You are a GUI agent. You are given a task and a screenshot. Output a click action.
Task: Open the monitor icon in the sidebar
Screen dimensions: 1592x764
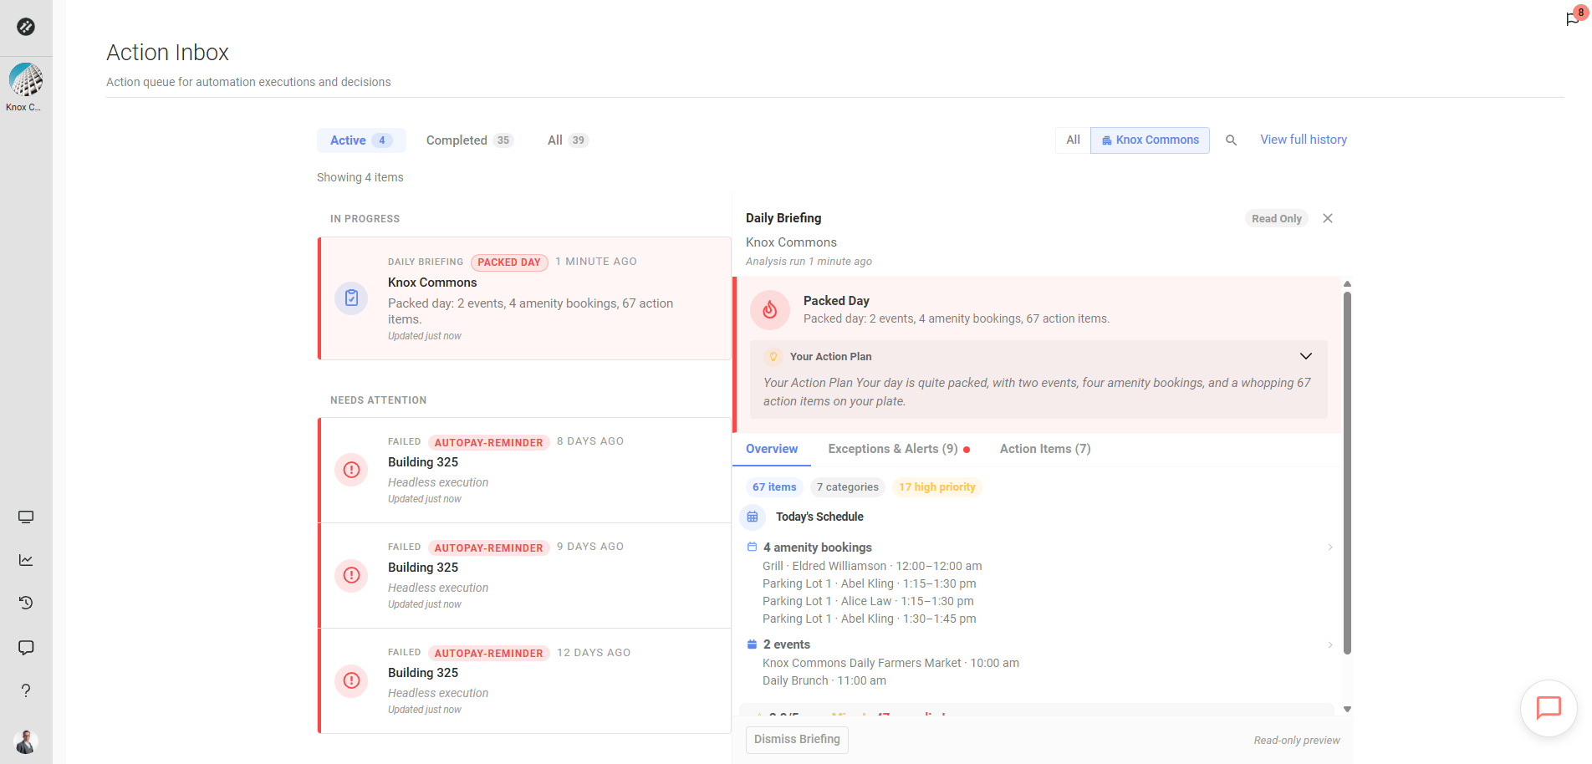[26, 517]
